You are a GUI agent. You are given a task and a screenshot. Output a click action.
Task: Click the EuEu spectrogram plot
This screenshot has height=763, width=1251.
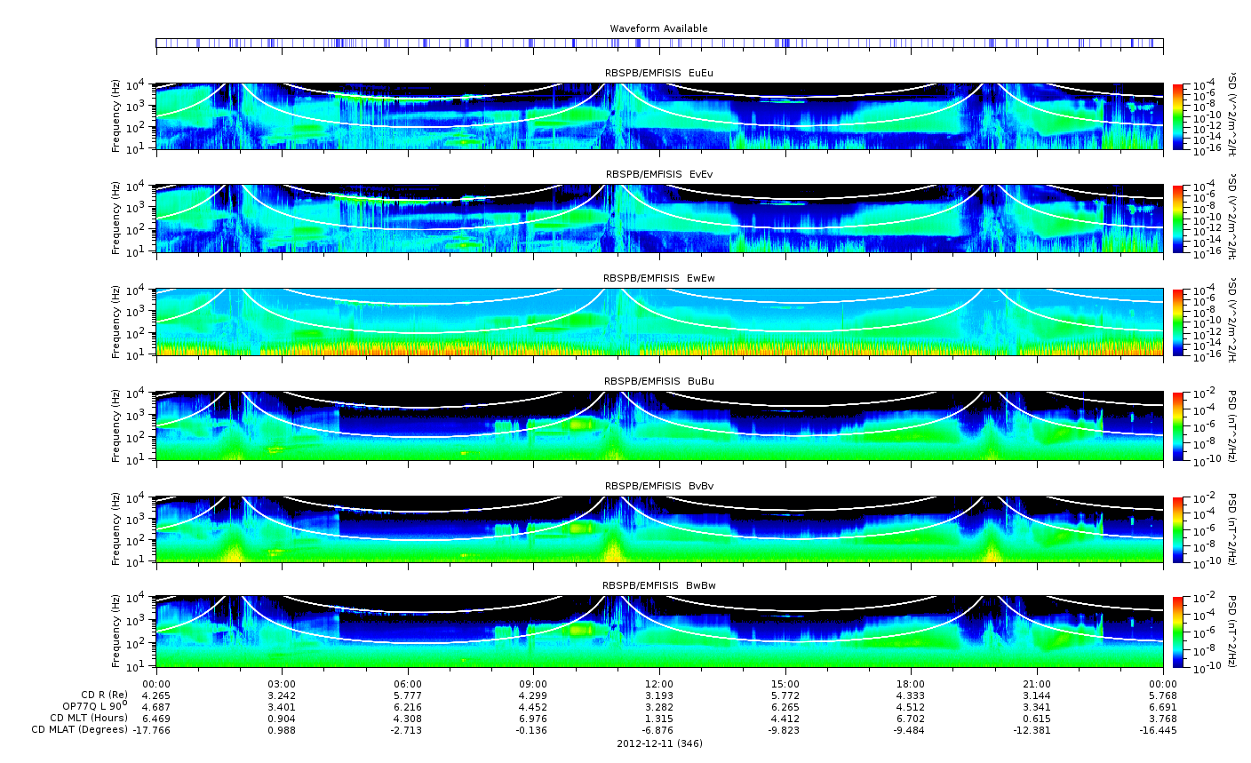click(x=659, y=116)
